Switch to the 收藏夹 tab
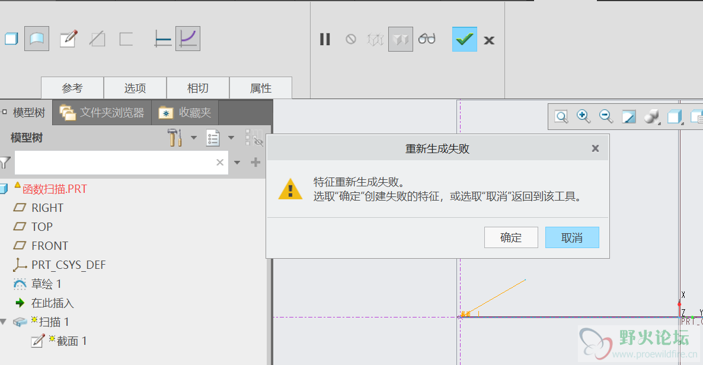Image resolution: width=703 pixels, height=365 pixels. pos(185,112)
